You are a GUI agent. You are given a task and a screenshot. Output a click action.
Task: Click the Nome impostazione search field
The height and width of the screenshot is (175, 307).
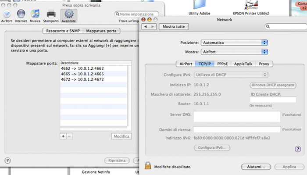click(137, 14)
